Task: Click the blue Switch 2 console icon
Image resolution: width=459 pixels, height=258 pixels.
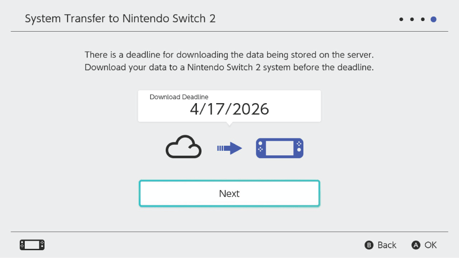Action: 280,148
